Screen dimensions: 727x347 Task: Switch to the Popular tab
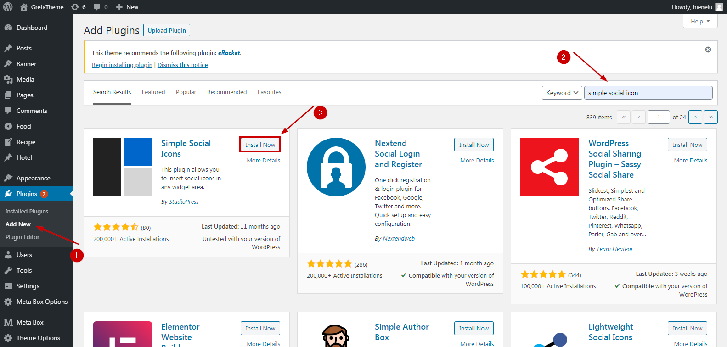pos(186,92)
